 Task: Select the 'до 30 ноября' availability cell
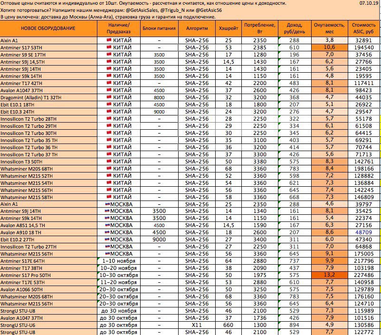point(119,311)
